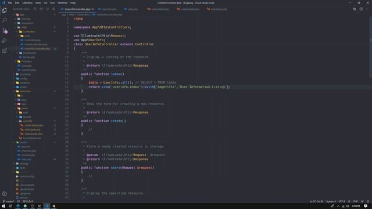
Task: Open the Terminal menu
Action: pyautogui.click(x=63, y=3)
